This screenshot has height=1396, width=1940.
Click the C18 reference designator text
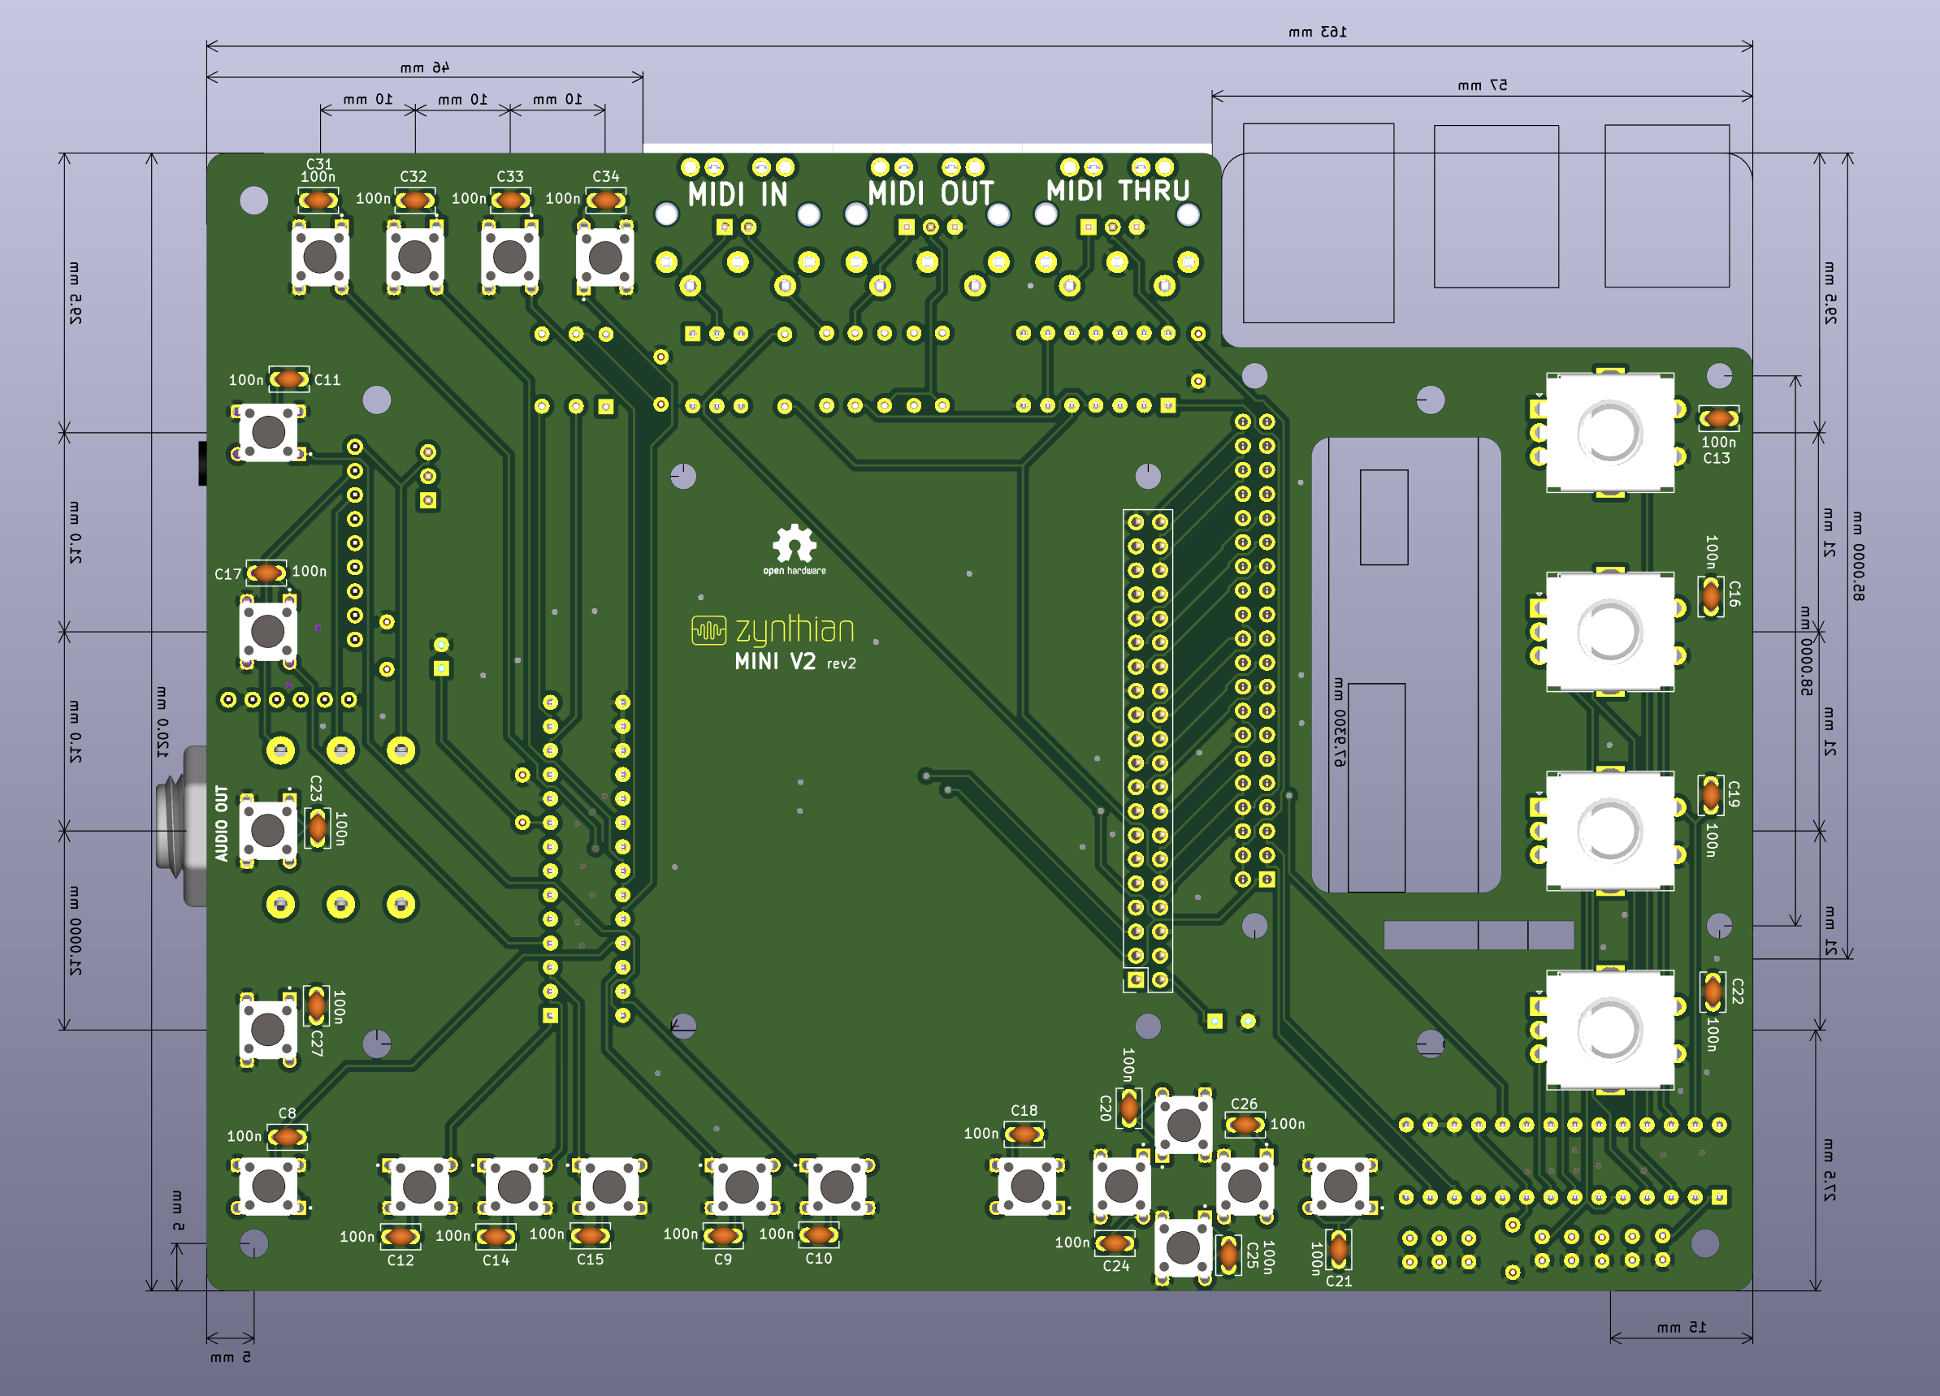[1024, 1110]
